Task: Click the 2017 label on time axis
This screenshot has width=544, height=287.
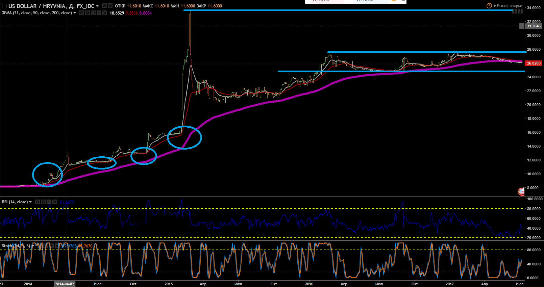Action: click(450, 284)
